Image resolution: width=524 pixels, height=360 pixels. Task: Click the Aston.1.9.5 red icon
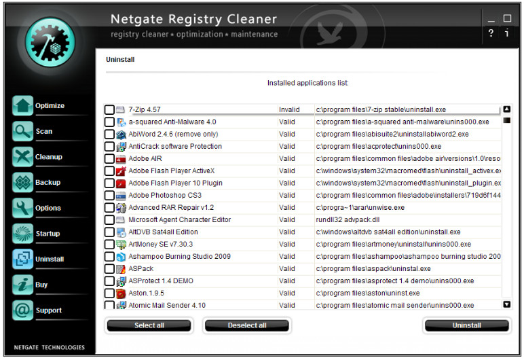(121, 293)
